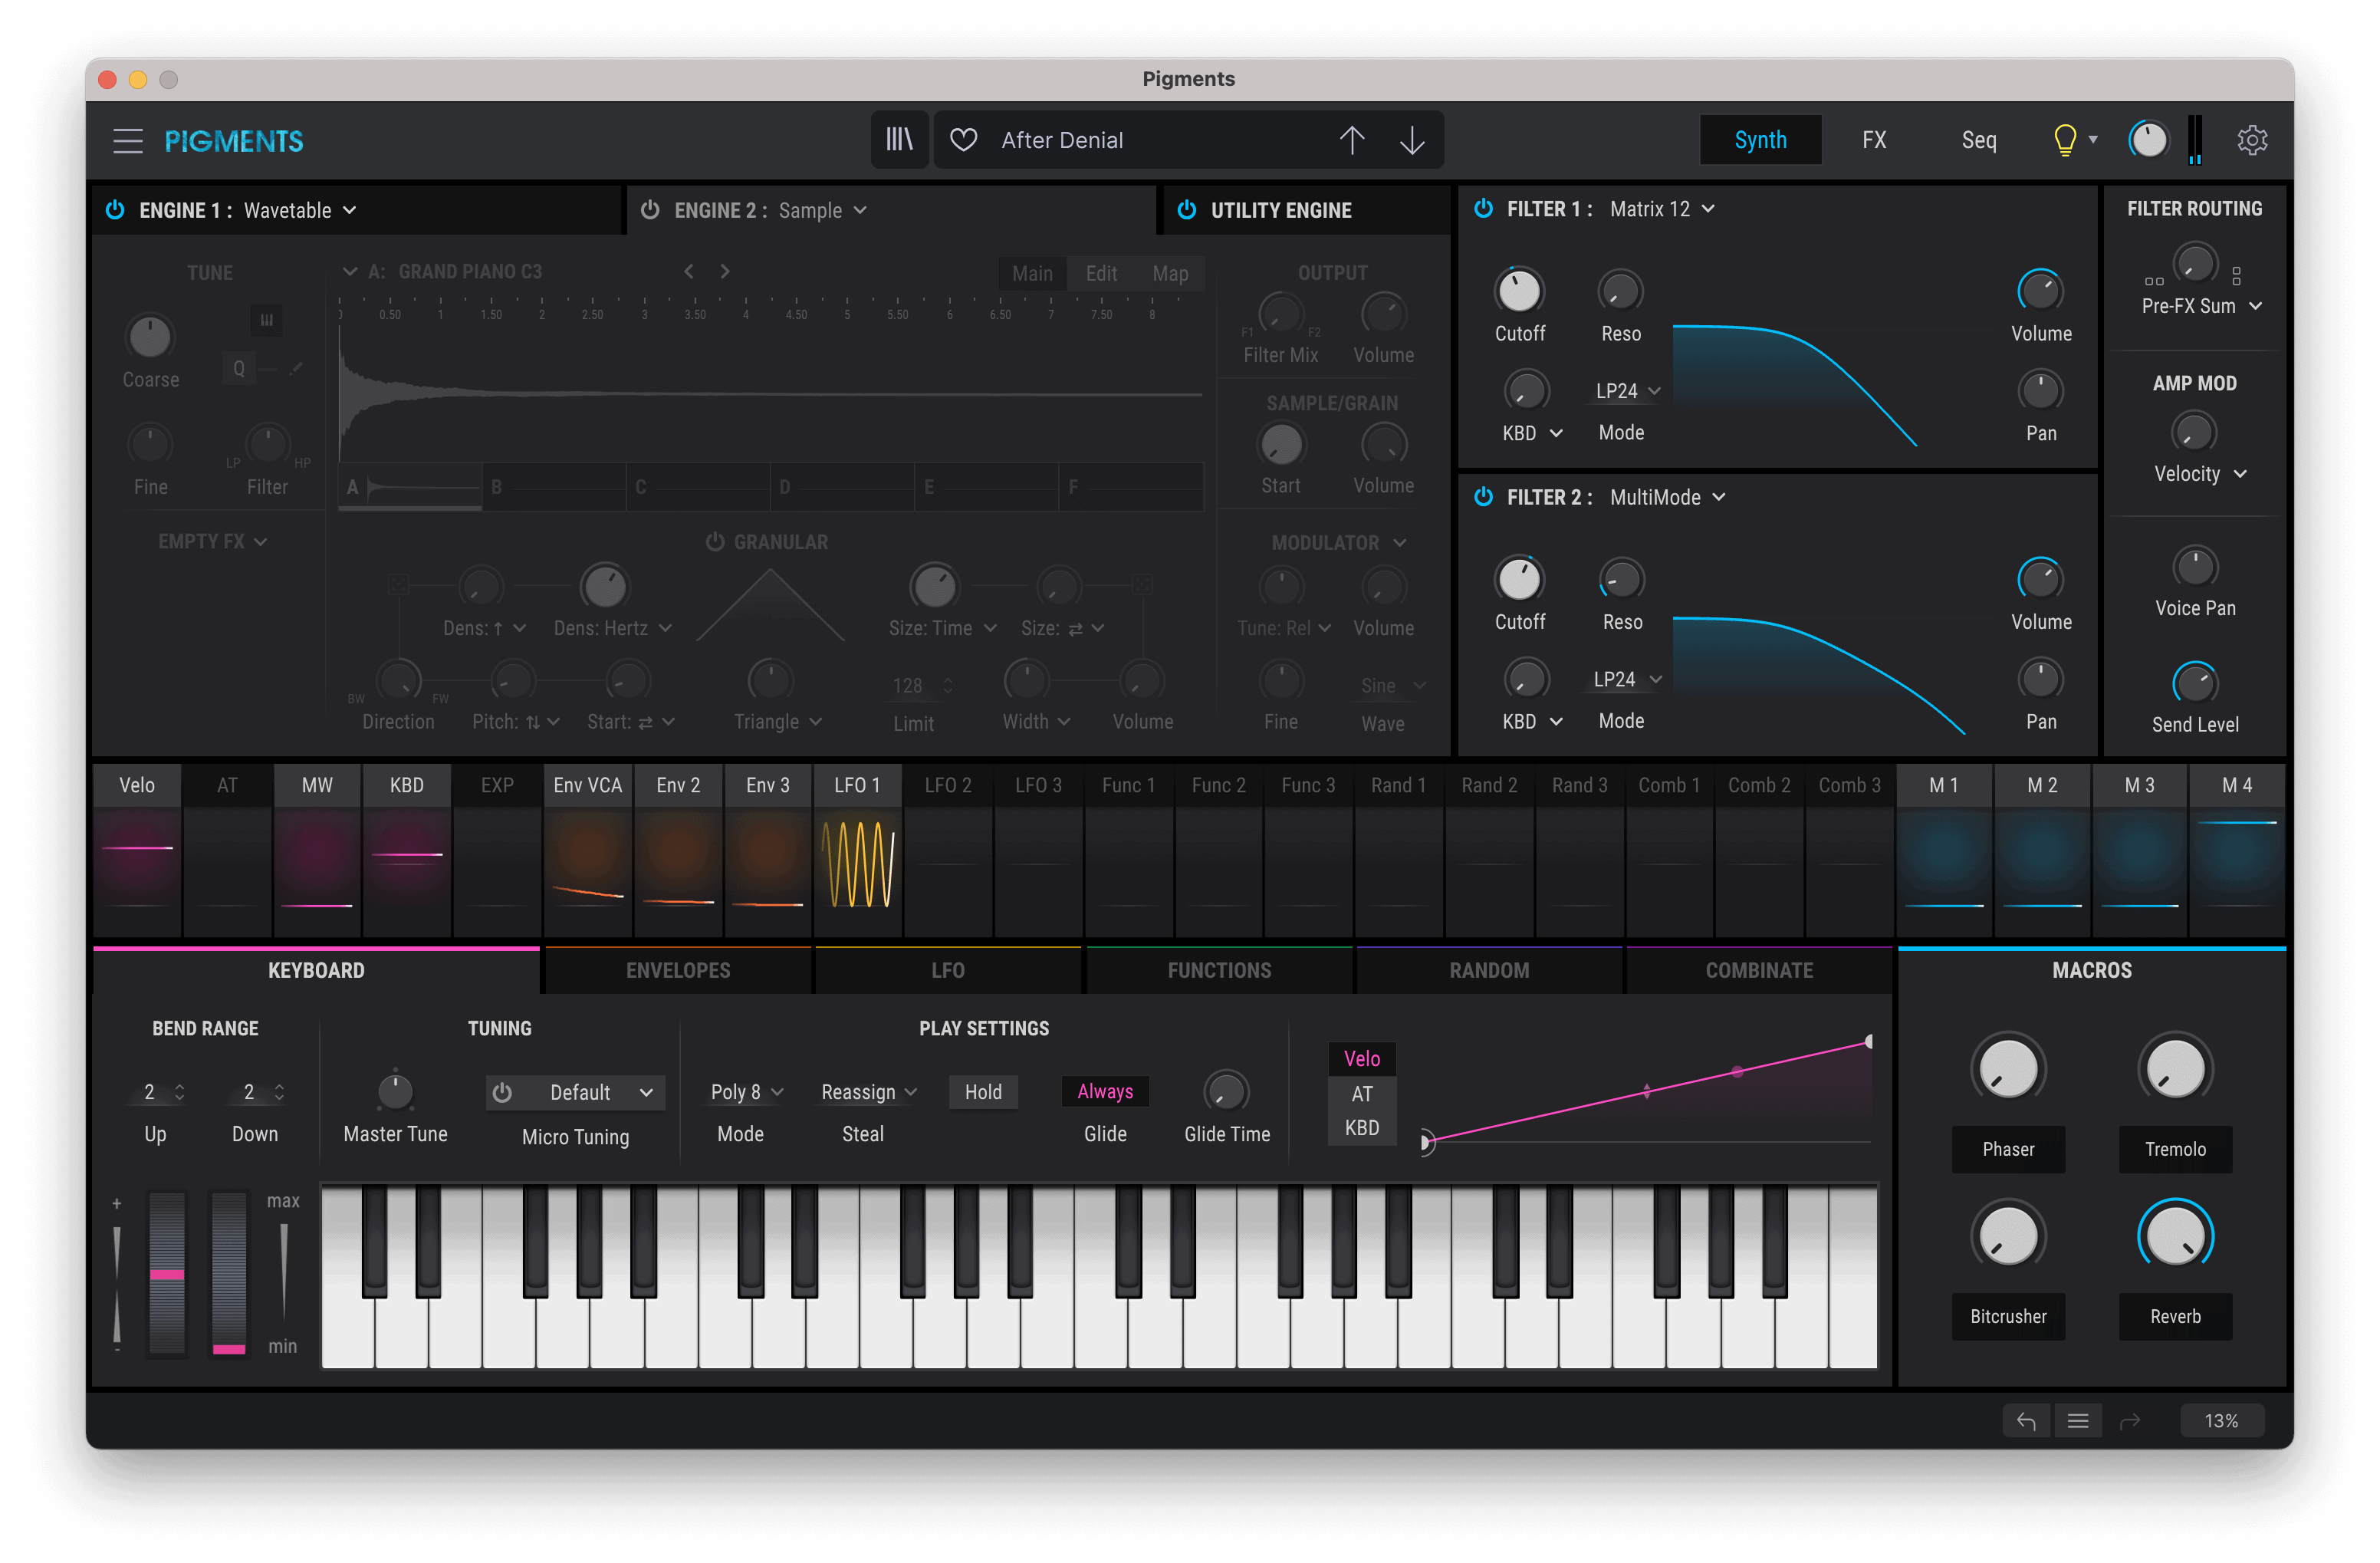Switch to the FX view tab
This screenshot has height=1563, width=2380.
(x=1874, y=140)
